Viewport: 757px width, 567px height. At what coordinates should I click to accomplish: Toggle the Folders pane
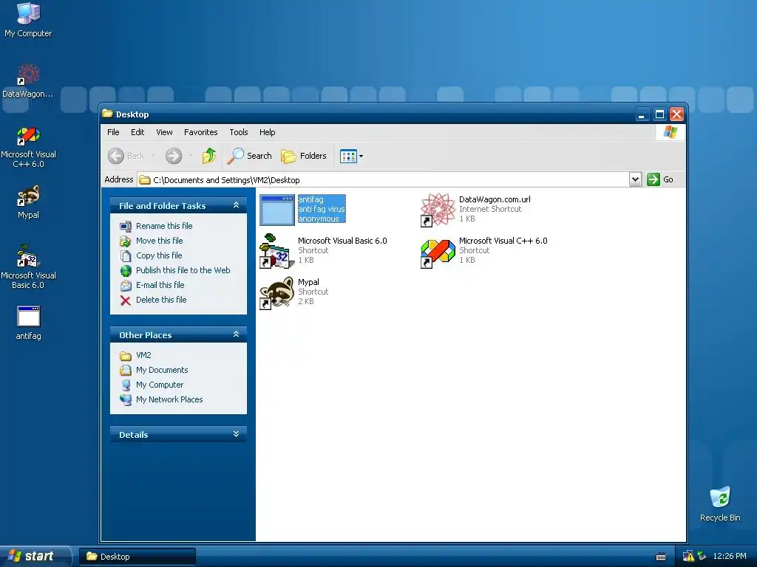[304, 156]
